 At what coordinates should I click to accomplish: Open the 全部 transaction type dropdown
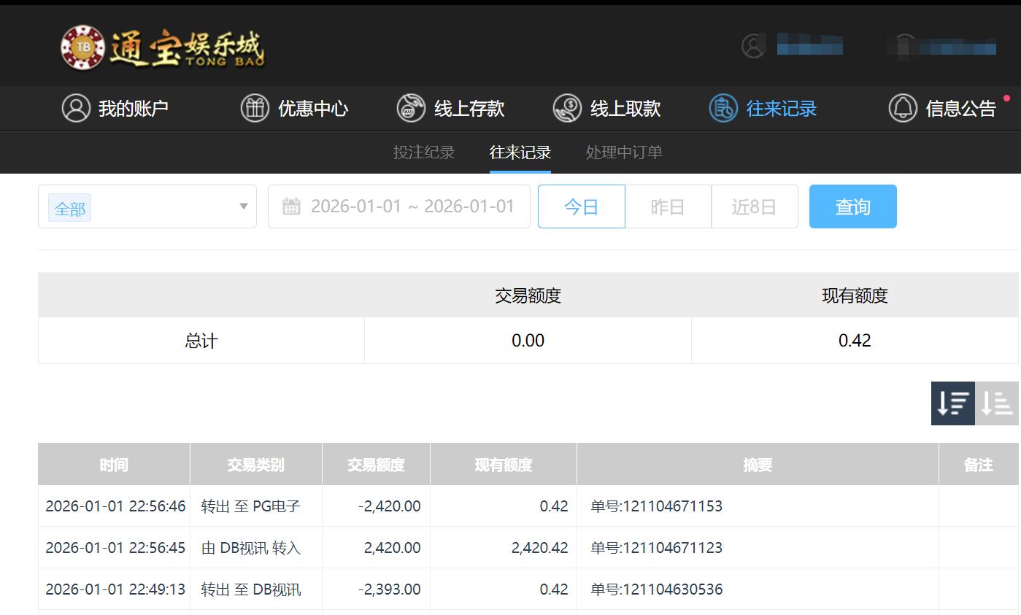(70, 207)
